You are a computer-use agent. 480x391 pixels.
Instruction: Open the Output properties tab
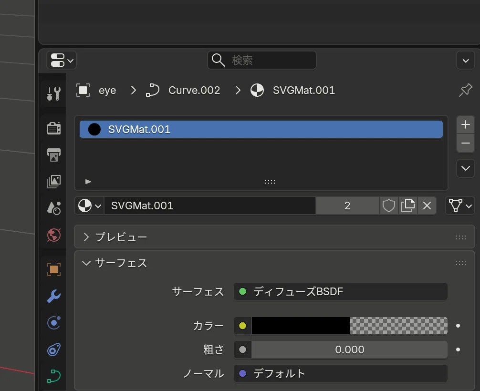coord(54,155)
